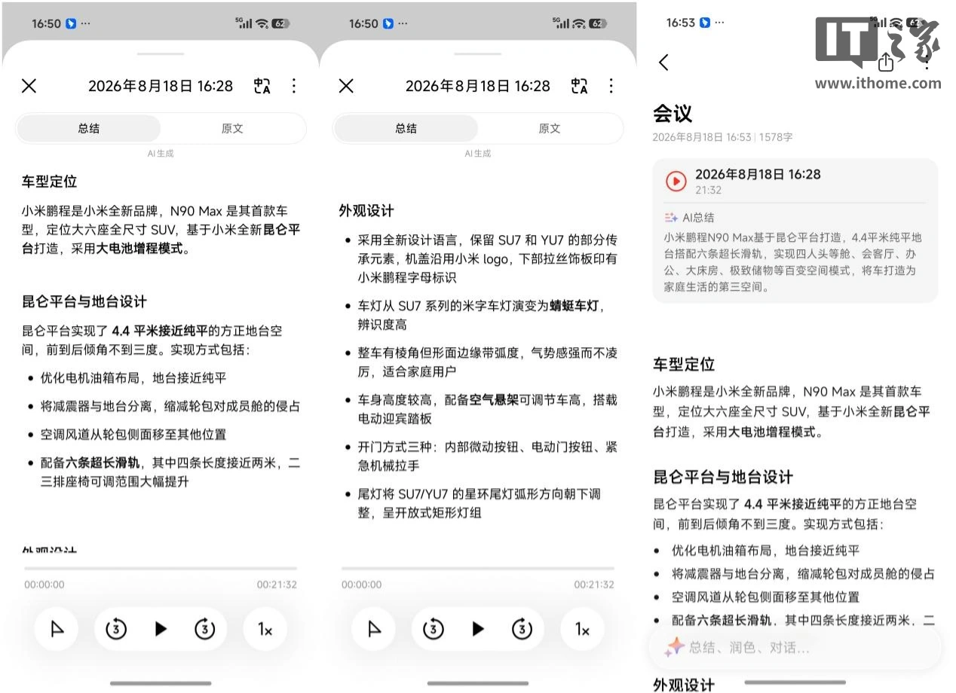
Task: Switch to 原文 tab in left phone screen
Action: 232,129
